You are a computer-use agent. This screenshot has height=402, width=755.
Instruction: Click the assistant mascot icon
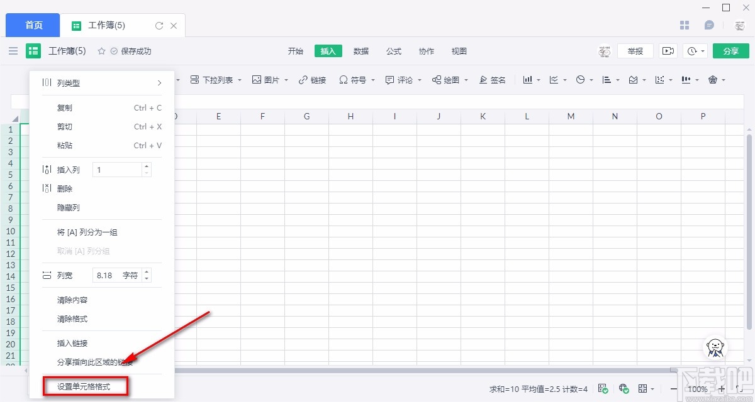(714, 348)
